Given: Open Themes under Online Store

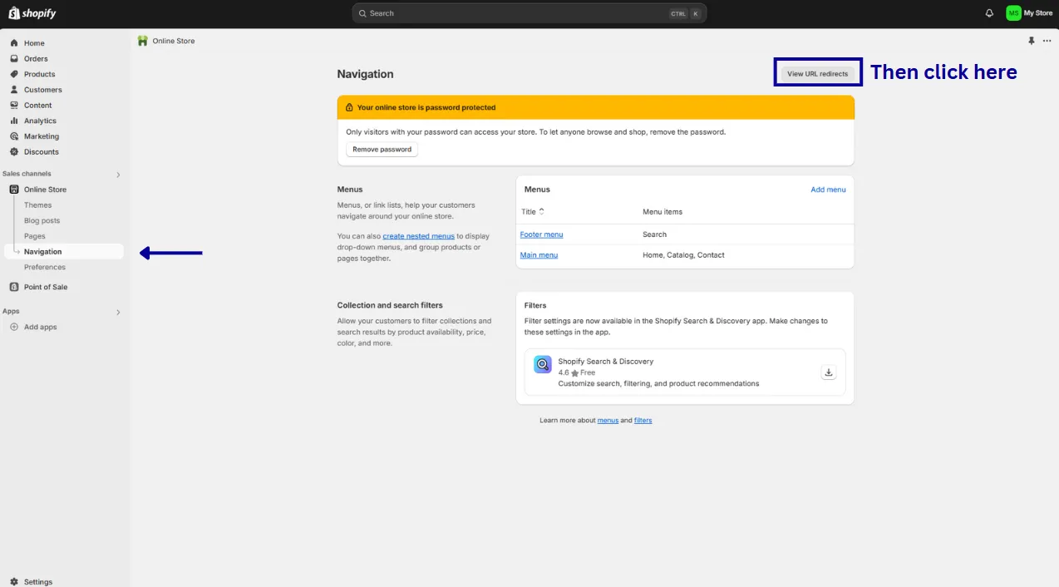Looking at the screenshot, I should pyautogui.click(x=38, y=205).
